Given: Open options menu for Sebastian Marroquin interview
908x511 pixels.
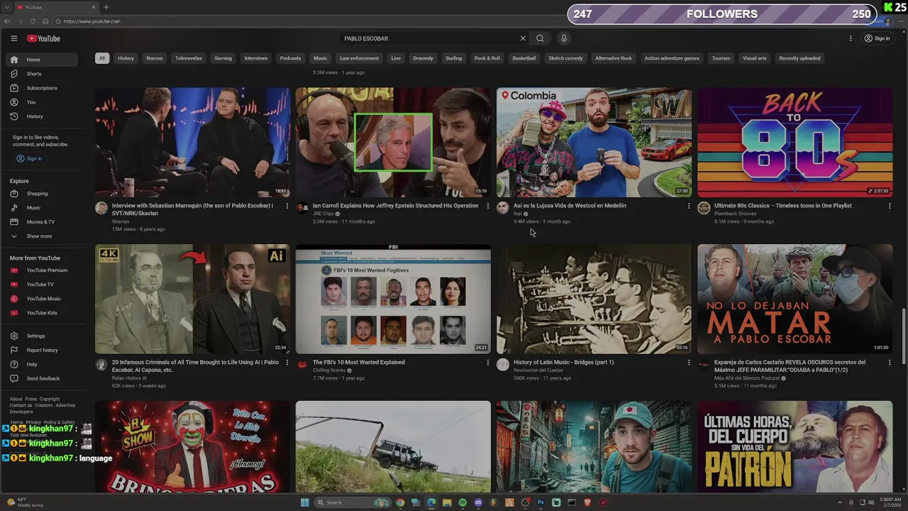Looking at the screenshot, I should (287, 206).
